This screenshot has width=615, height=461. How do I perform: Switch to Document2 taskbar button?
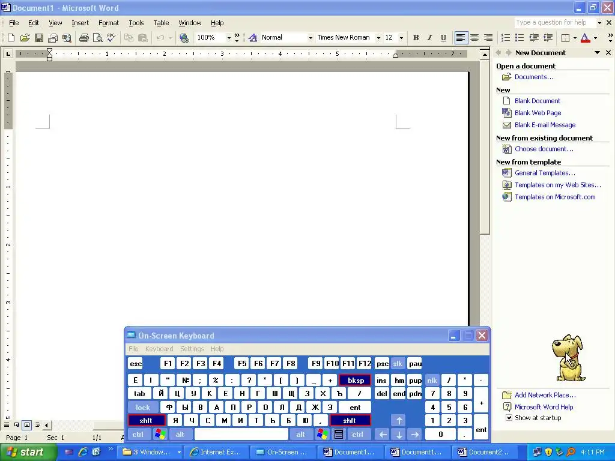click(x=484, y=452)
